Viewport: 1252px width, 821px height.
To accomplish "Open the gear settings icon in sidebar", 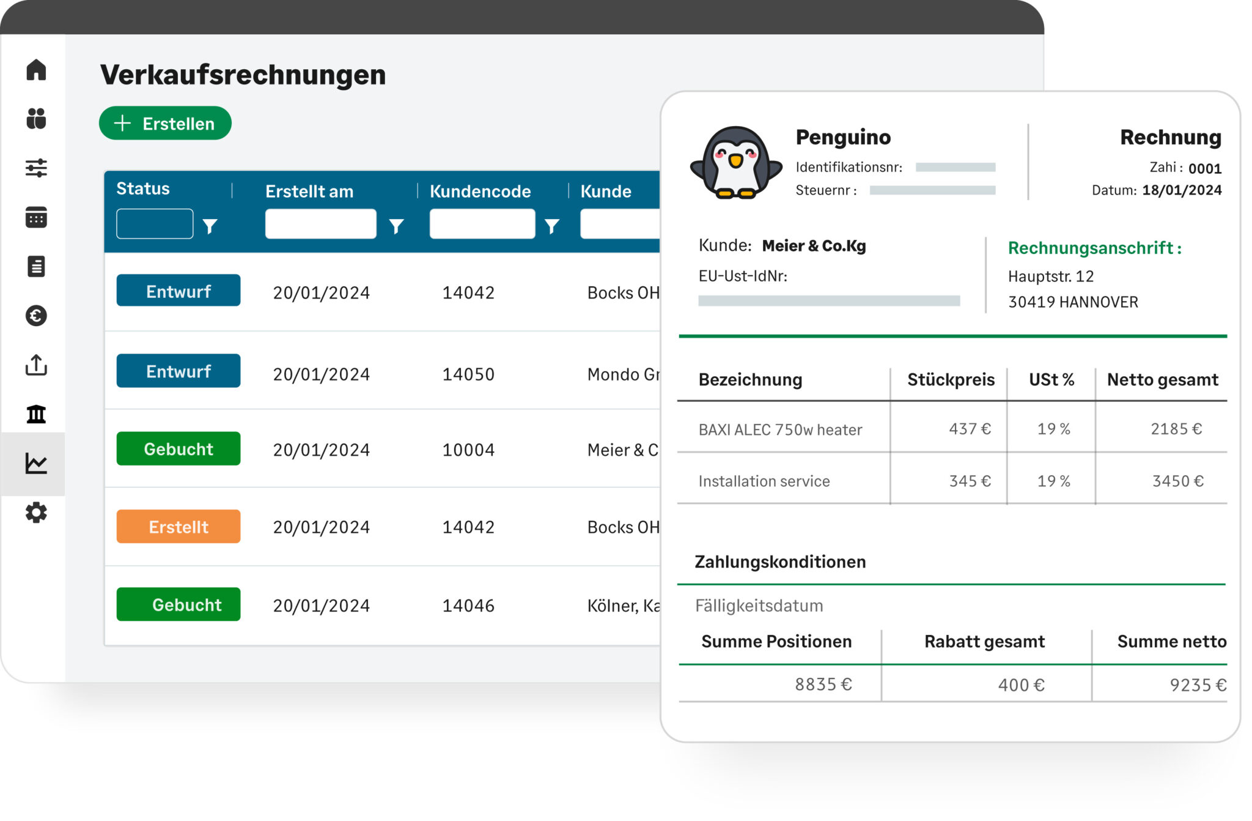I will point(36,513).
